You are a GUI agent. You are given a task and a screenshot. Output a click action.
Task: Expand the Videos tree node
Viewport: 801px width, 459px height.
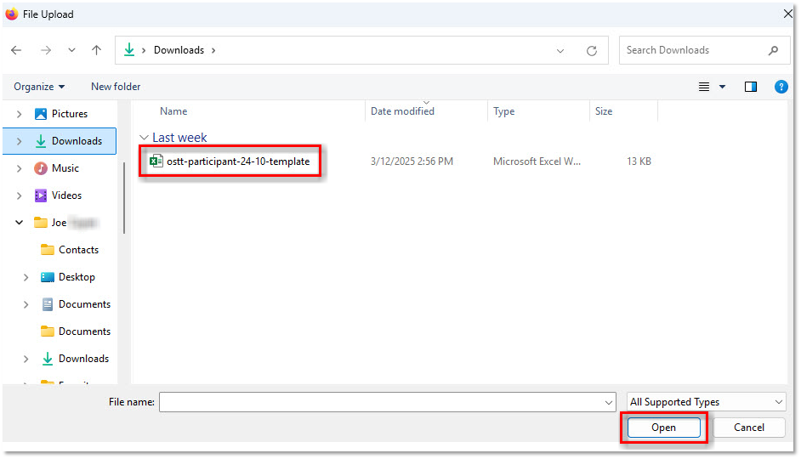tap(20, 195)
